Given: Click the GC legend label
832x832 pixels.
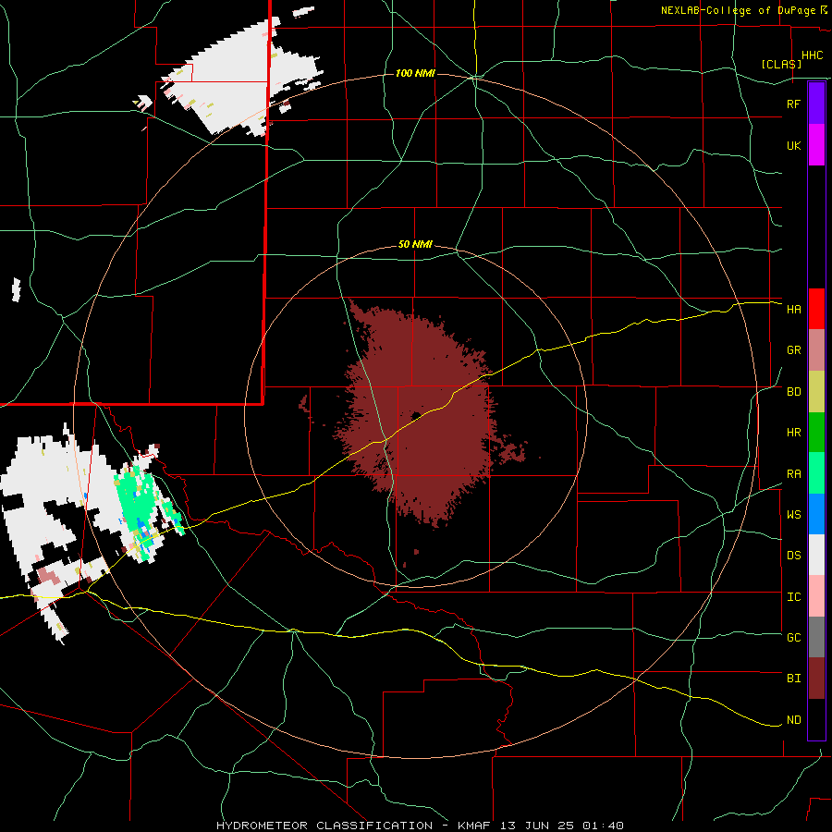Looking at the screenshot, I should point(793,638).
